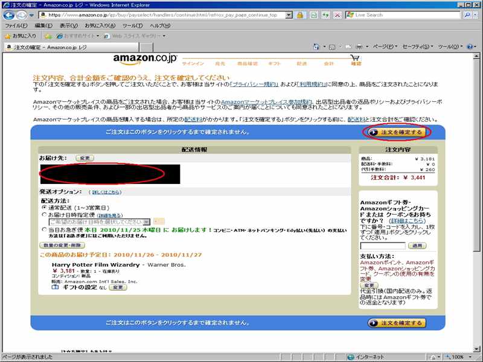Open 詳しくはこちら link by 発送オプション

tap(105, 192)
